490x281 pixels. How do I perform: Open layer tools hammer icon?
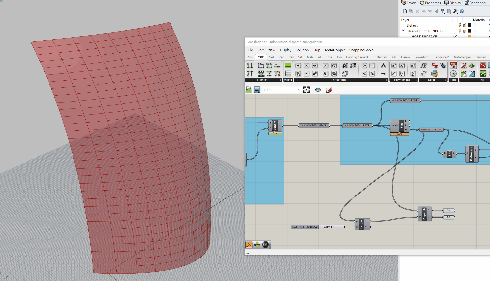tap(455, 11)
